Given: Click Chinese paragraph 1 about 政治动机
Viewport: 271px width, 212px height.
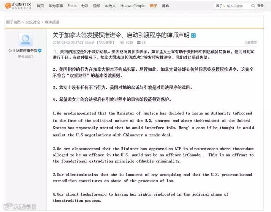Looking at the screenshot, I should point(153,54).
